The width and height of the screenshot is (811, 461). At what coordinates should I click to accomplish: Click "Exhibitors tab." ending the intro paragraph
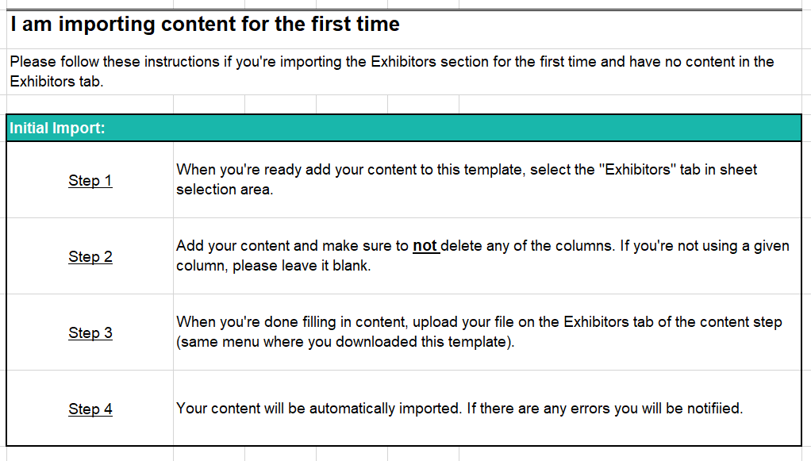coord(56,81)
